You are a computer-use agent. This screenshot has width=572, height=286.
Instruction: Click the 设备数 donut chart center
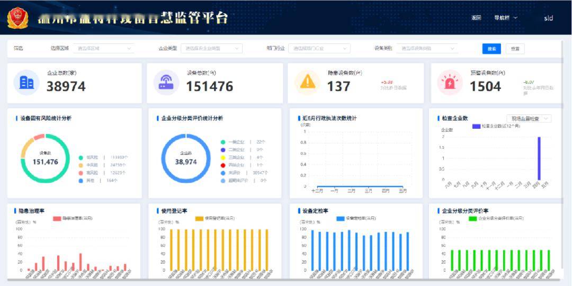point(45,158)
